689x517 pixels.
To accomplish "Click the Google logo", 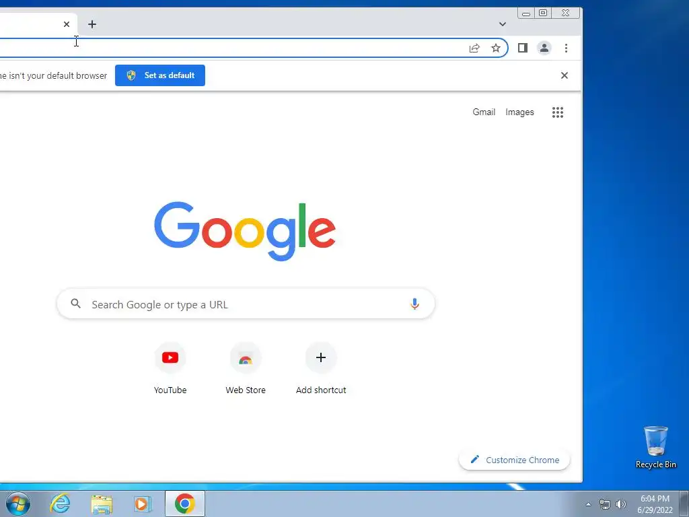I will pos(245,231).
